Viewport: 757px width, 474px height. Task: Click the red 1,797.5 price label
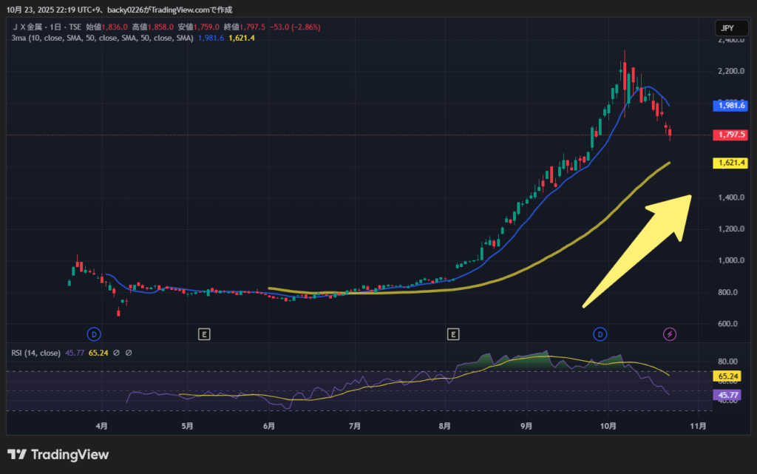coord(729,135)
